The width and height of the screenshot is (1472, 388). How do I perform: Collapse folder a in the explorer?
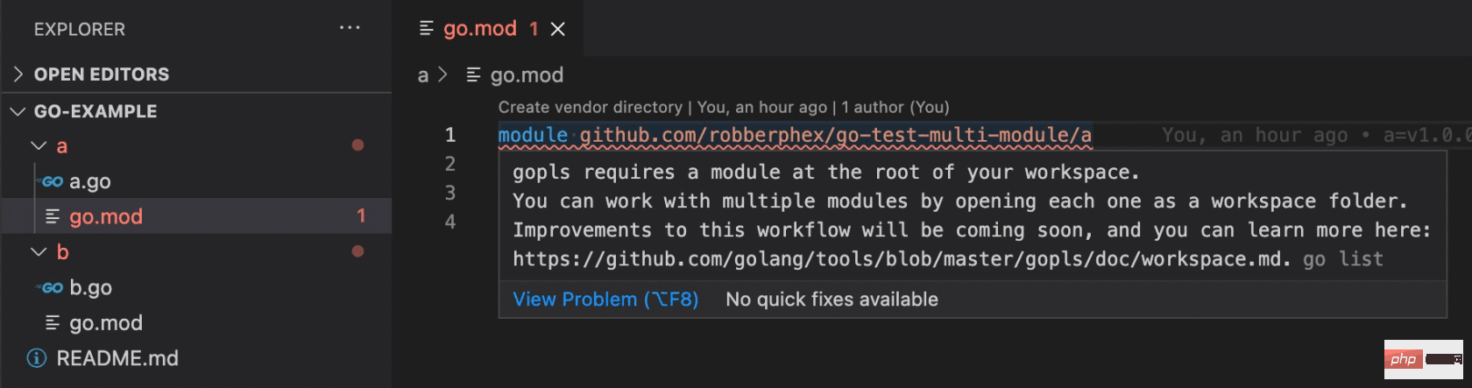[39, 145]
